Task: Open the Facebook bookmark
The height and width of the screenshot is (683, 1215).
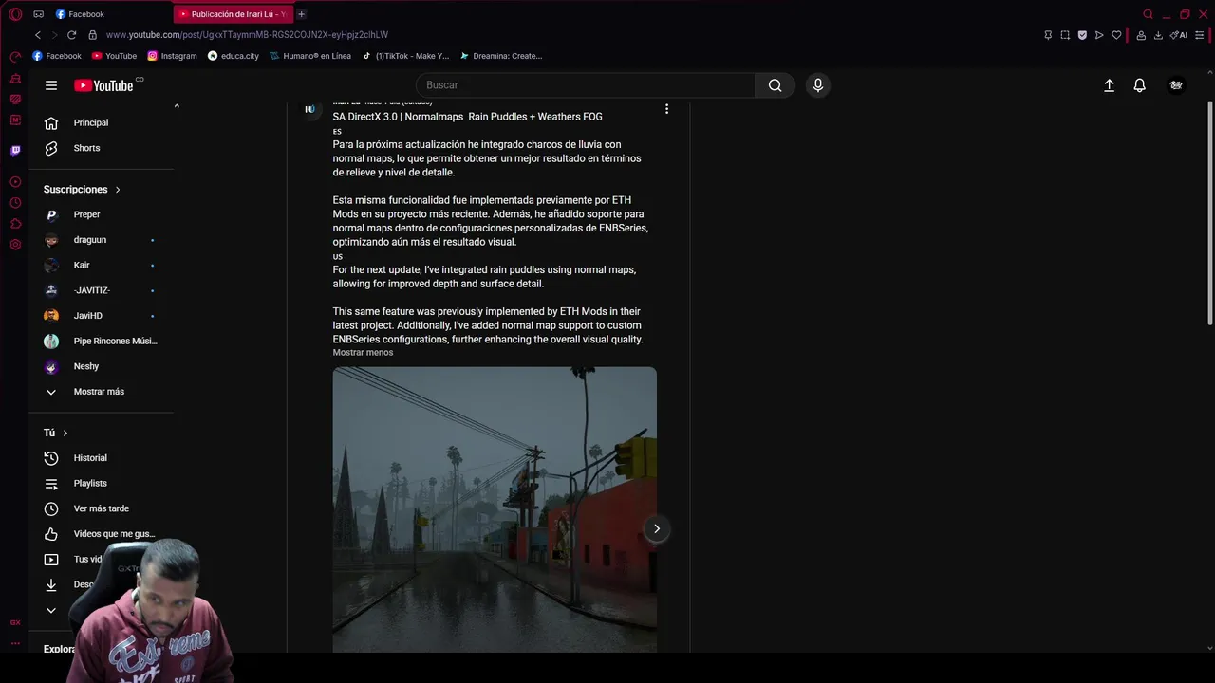Action: [x=57, y=56]
